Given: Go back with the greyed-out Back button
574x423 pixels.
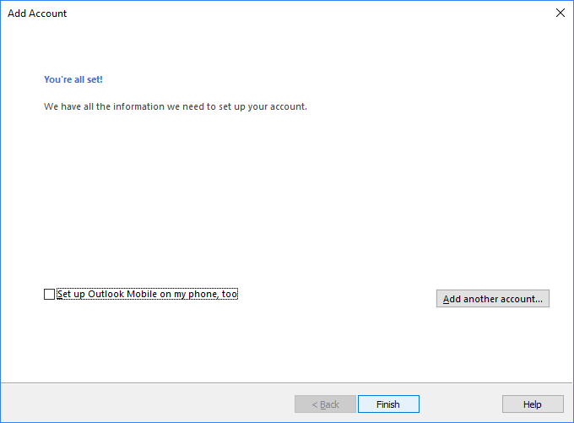Looking at the screenshot, I should (325, 404).
